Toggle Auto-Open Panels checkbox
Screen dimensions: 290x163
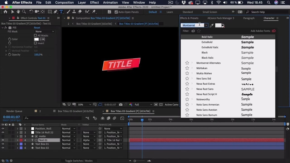116,12
